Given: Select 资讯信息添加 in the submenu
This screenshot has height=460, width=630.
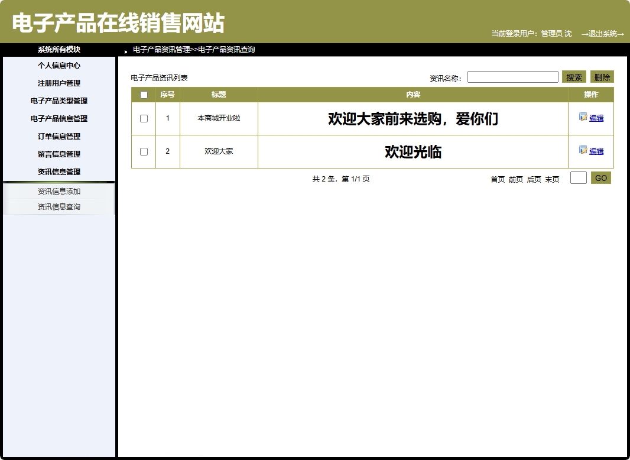Looking at the screenshot, I should tap(59, 191).
